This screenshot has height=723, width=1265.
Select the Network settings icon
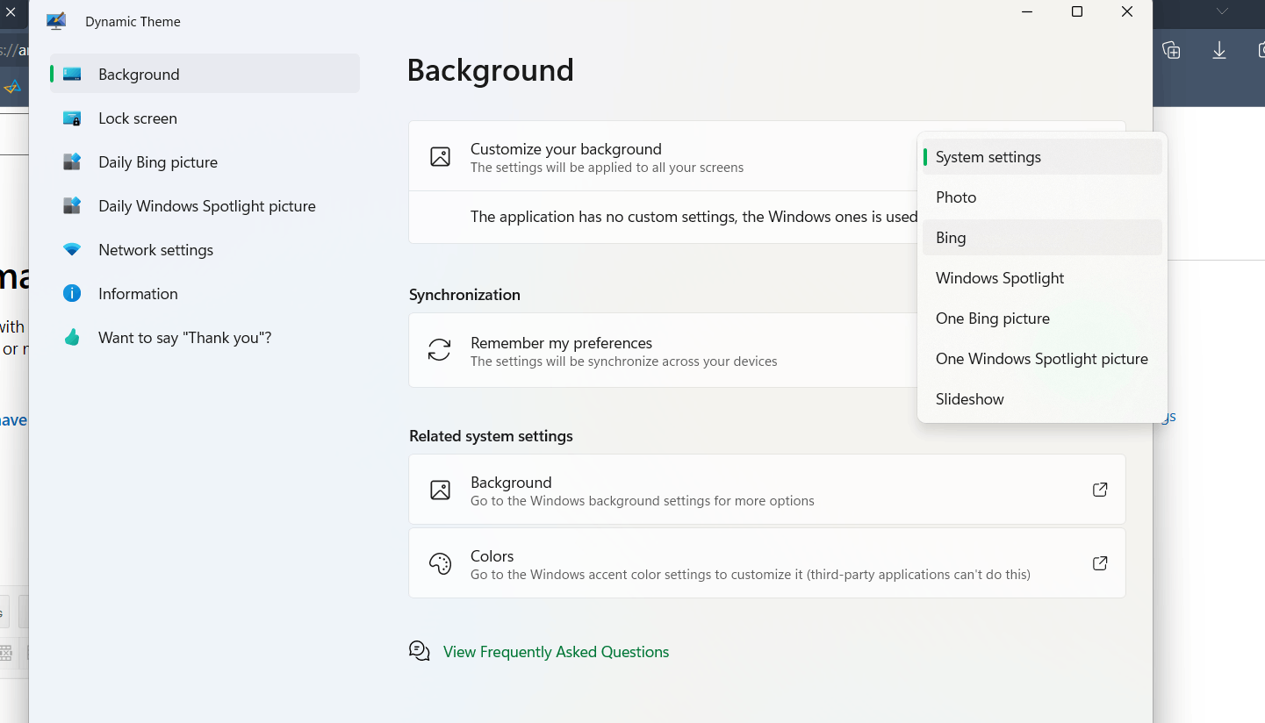coord(71,249)
